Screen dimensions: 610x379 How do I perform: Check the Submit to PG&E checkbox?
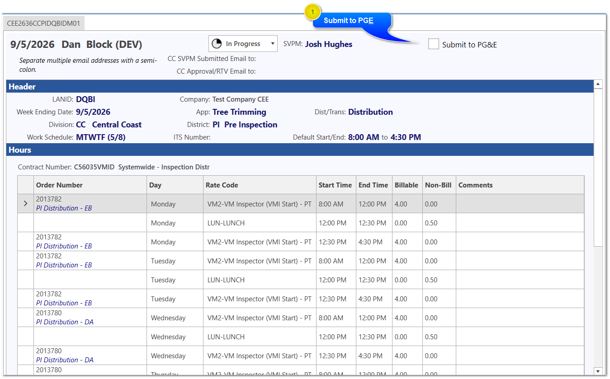point(434,44)
